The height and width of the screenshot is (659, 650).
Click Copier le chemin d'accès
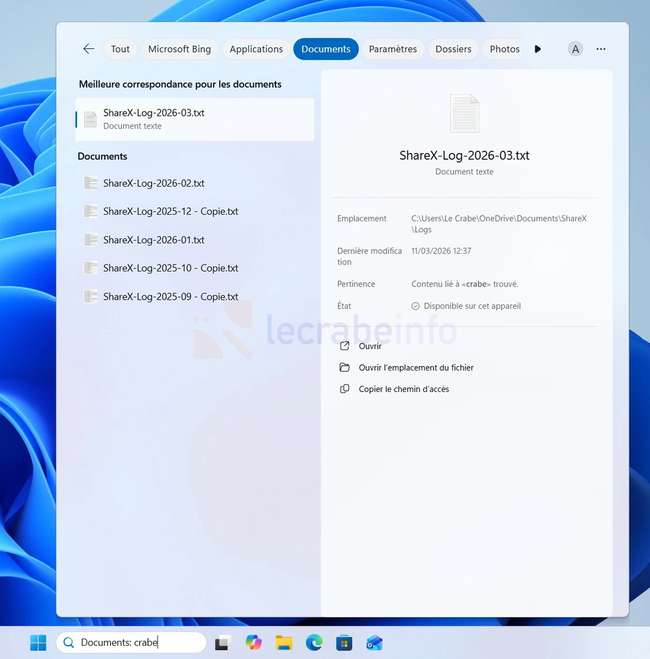click(x=404, y=389)
